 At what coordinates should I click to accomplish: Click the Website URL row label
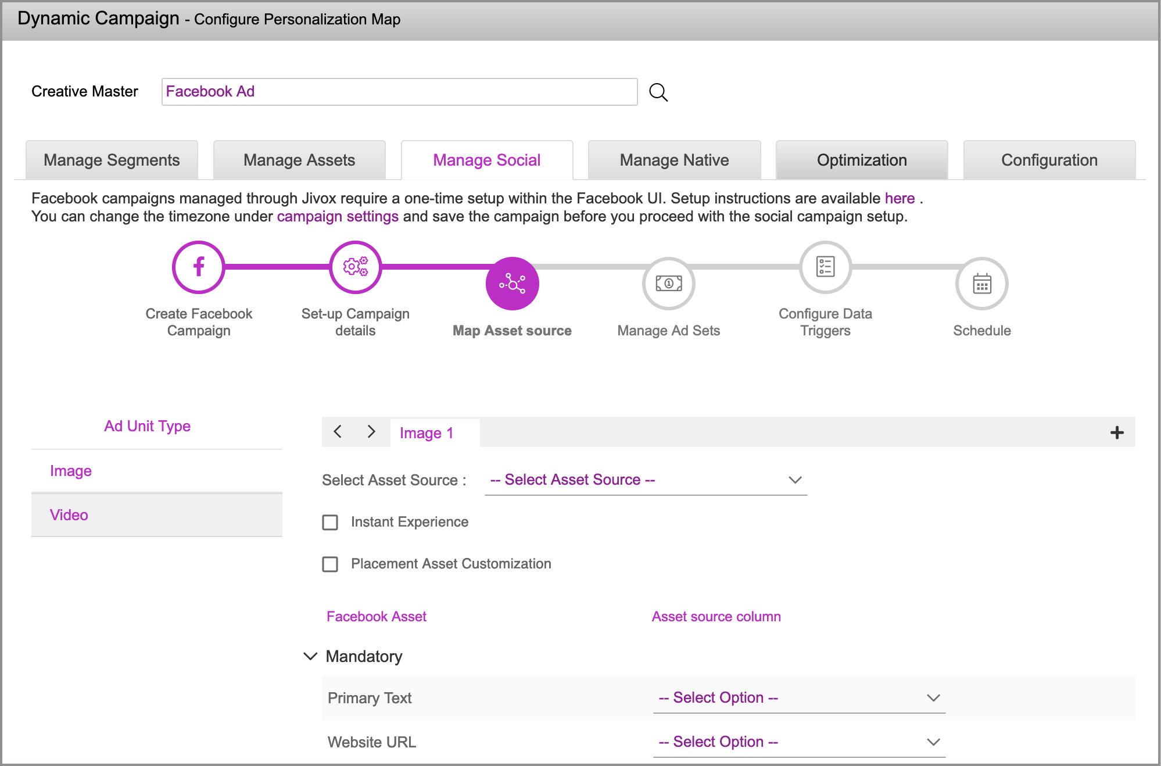(x=372, y=742)
